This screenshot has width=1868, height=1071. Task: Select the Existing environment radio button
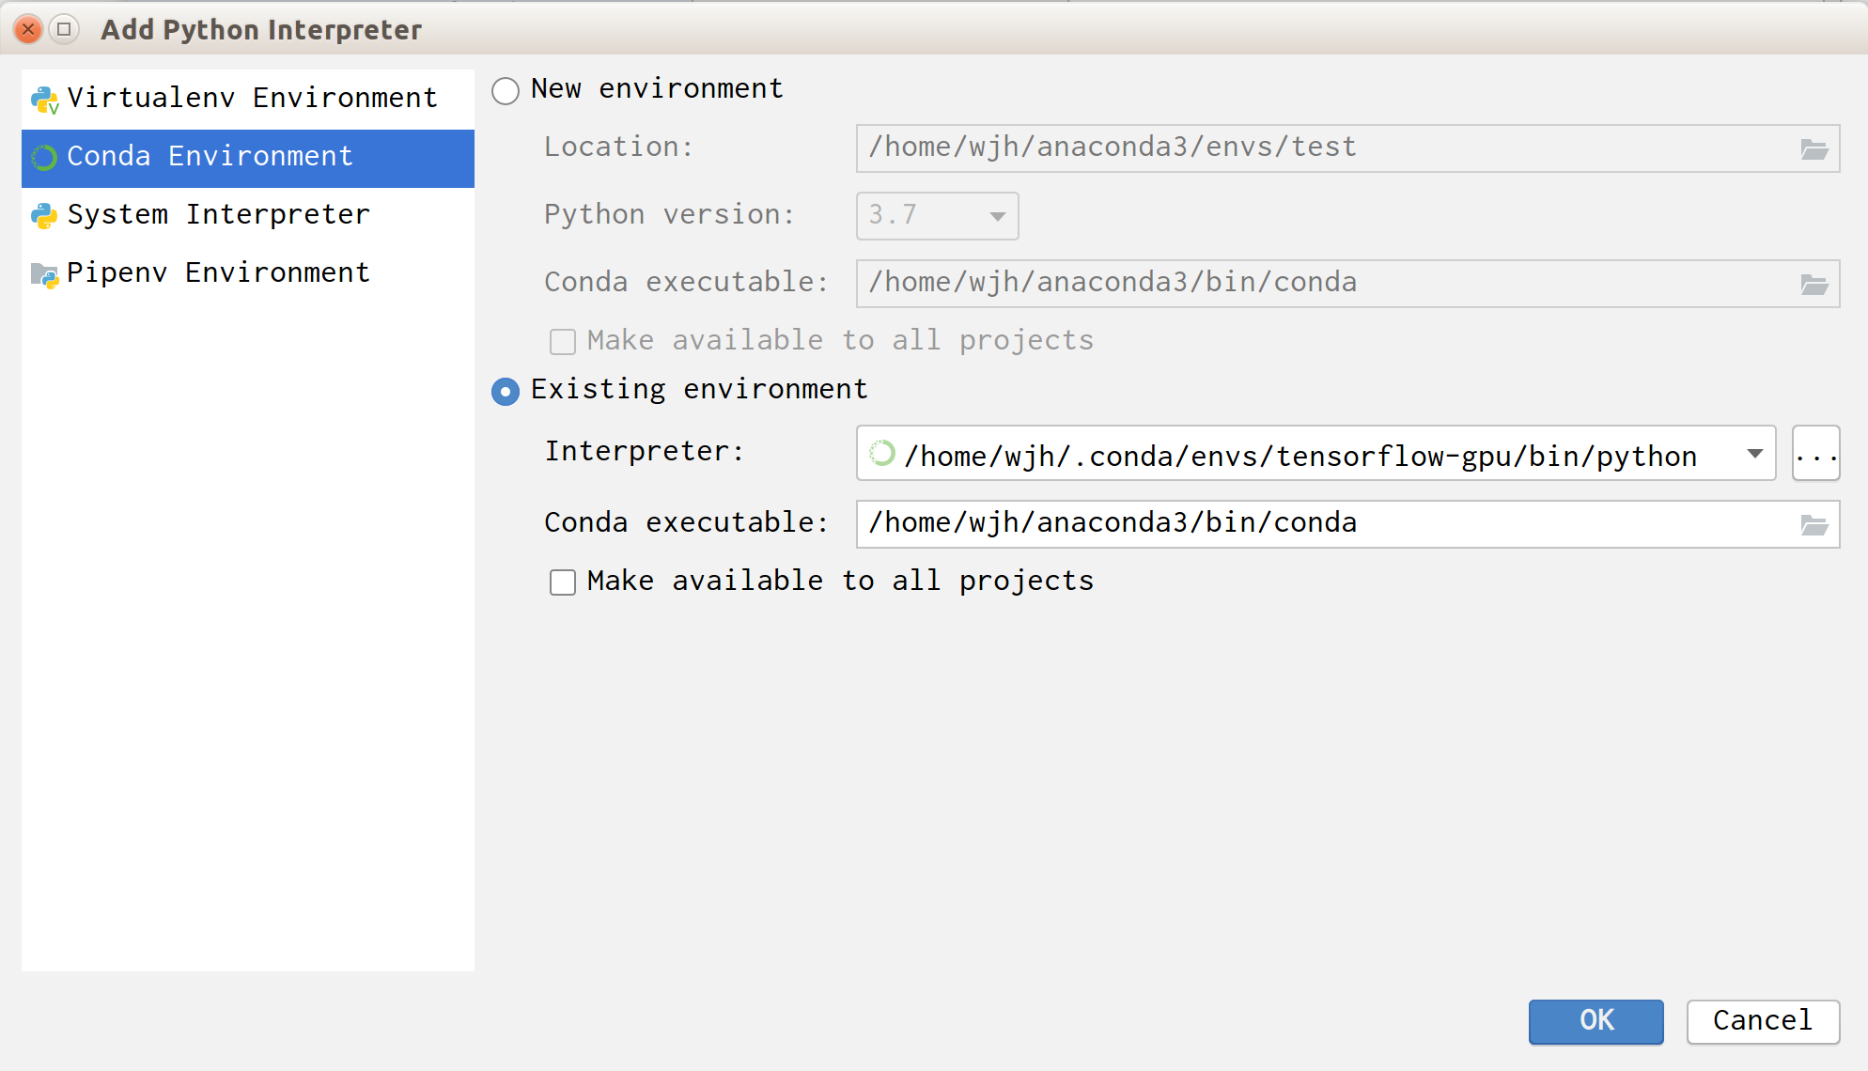click(x=506, y=392)
